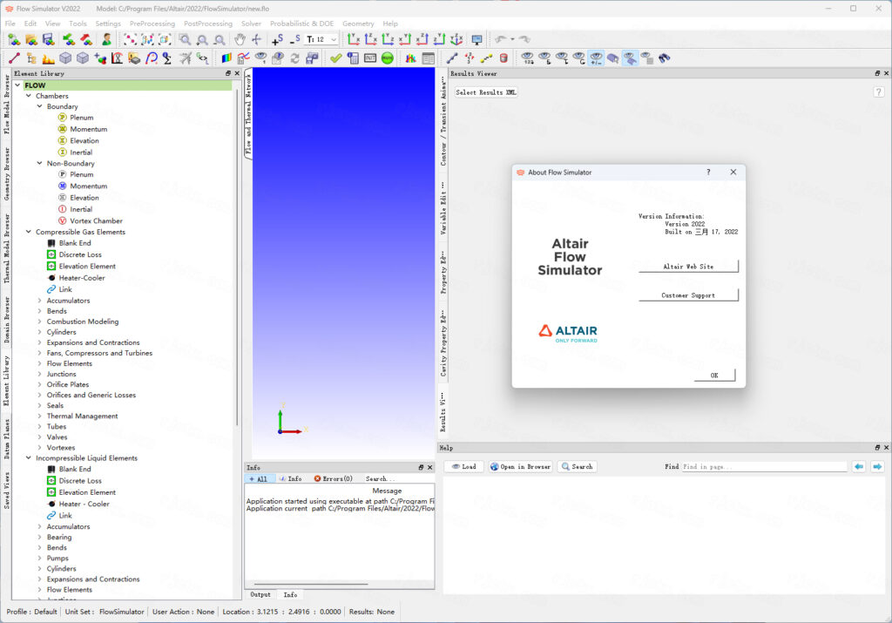The height and width of the screenshot is (623, 892).
Task: Click the green RUN solver icon
Action: coord(387,58)
